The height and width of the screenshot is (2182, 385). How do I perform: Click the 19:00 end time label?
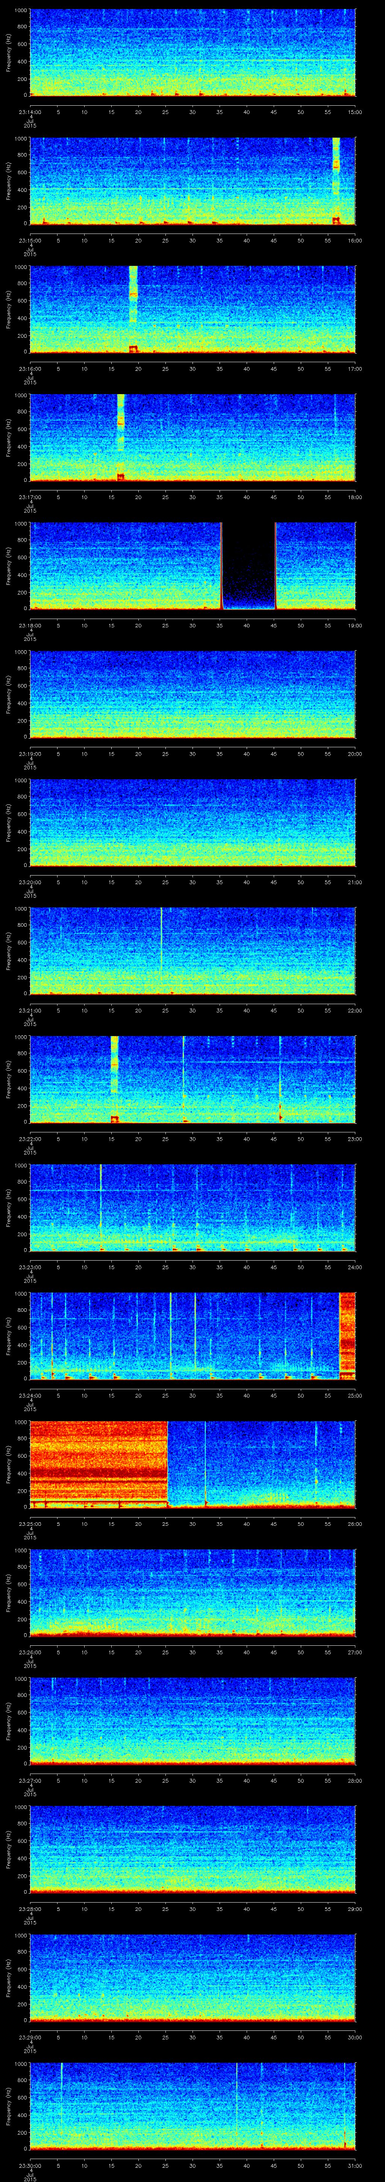click(x=355, y=625)
